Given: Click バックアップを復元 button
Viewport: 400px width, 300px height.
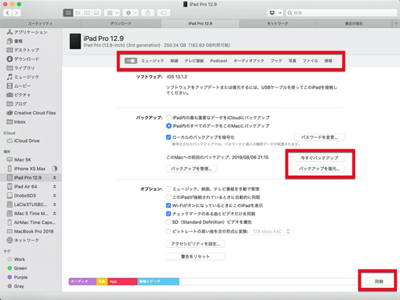Looking at the screenshot, I should [319, 169].
